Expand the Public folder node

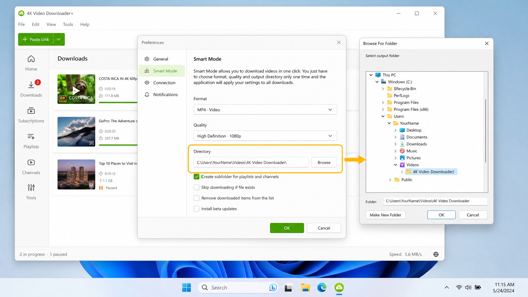click(390, 180)
